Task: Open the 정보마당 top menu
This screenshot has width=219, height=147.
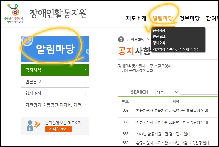Action: 189,18
